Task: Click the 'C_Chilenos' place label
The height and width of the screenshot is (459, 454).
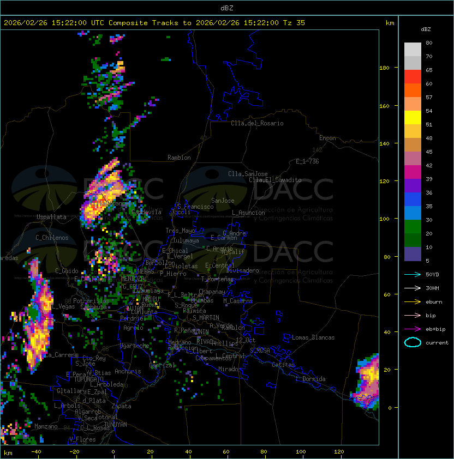Action: coord(52,238)
